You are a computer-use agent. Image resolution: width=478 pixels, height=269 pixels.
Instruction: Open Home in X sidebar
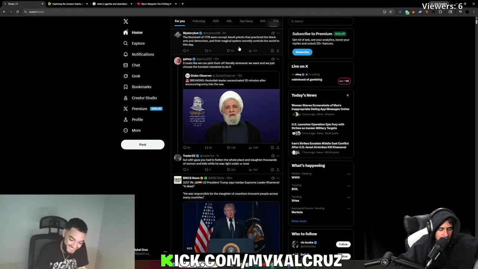tap(133, 33)
